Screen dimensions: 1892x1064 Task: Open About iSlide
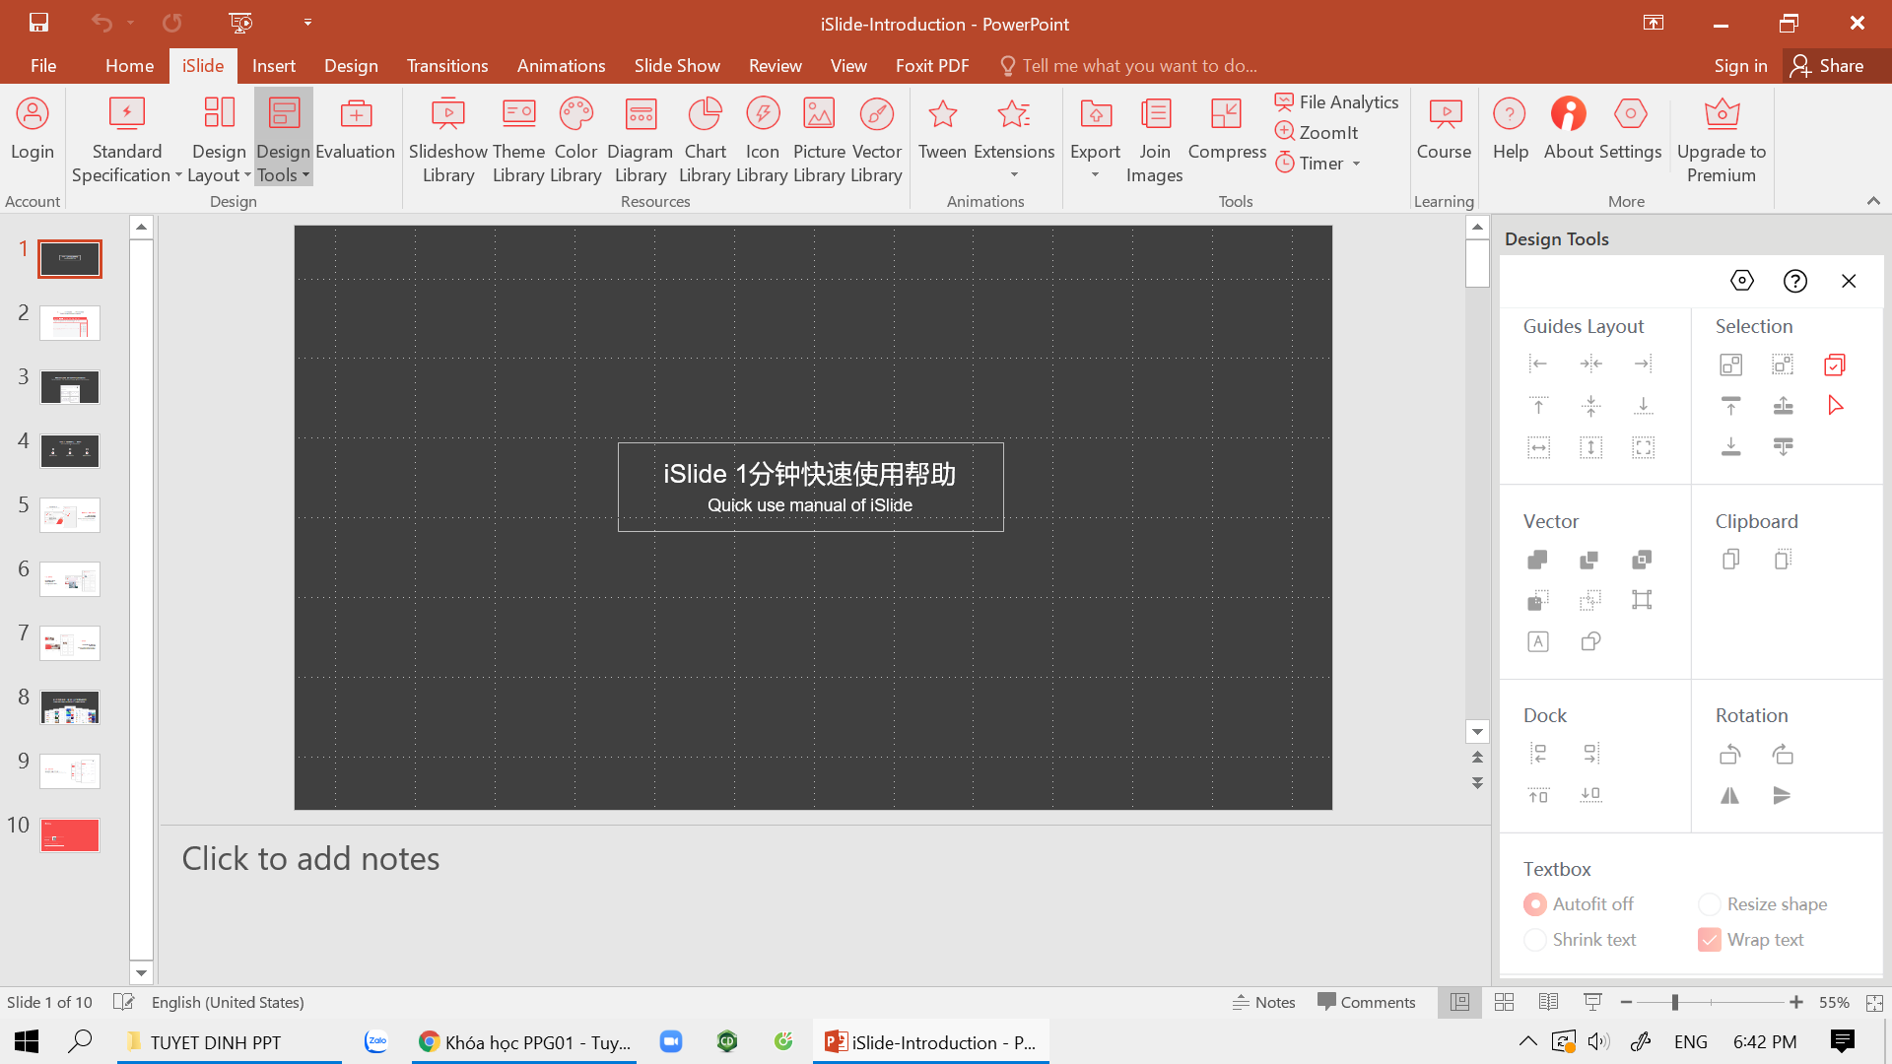tap(1569, 128)
